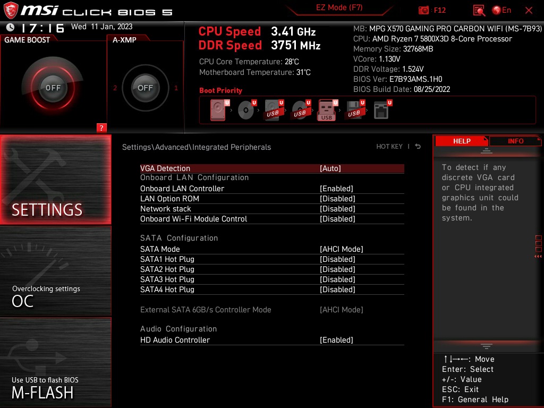Click the BIOS Build Date 08/25/2022 text

(x=402, y=89)
